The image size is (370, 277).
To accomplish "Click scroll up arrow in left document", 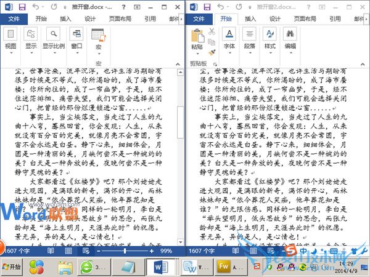I will 181,72.
